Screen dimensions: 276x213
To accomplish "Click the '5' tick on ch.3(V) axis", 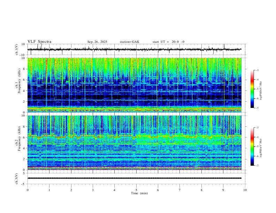I will [x=24, y=173].
